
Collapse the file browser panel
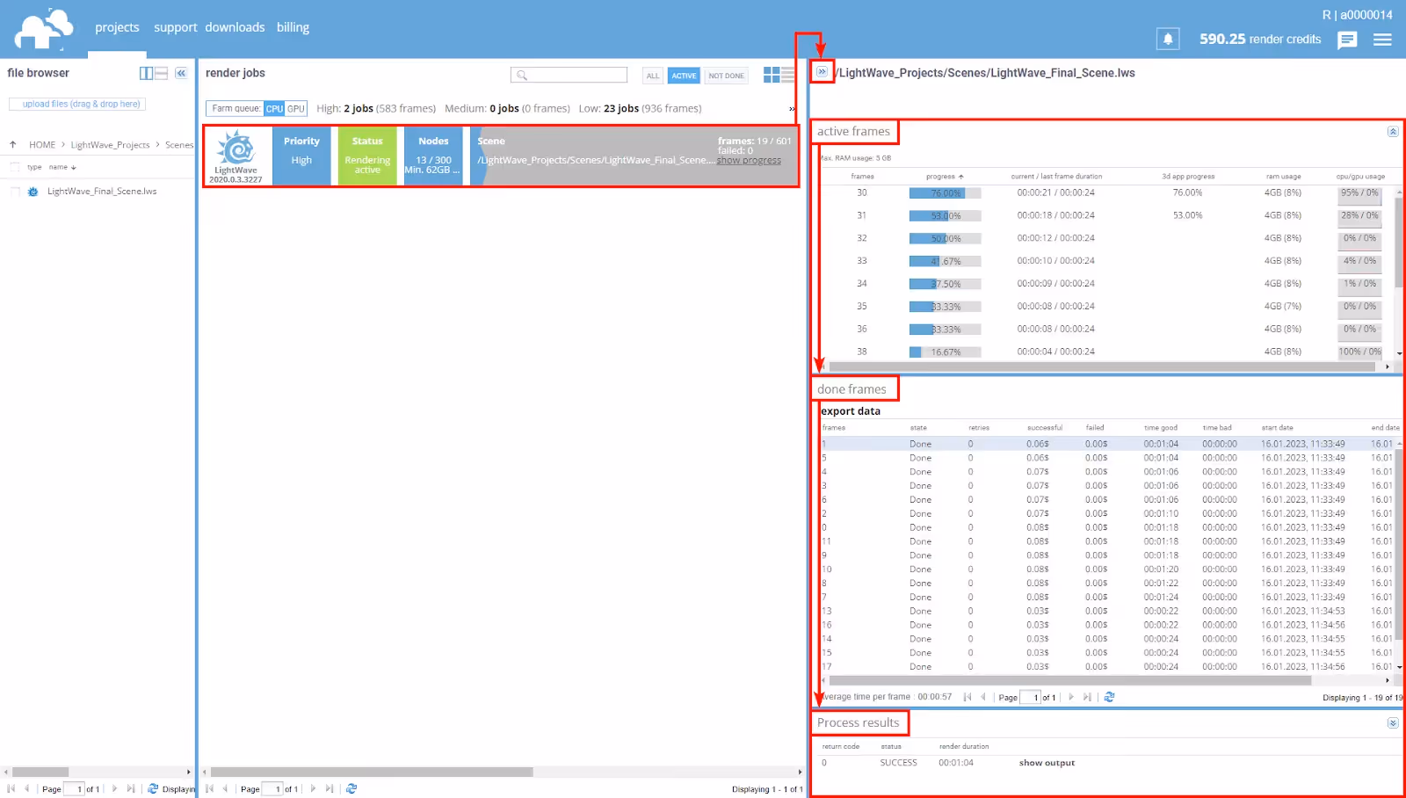click(181, 73)
